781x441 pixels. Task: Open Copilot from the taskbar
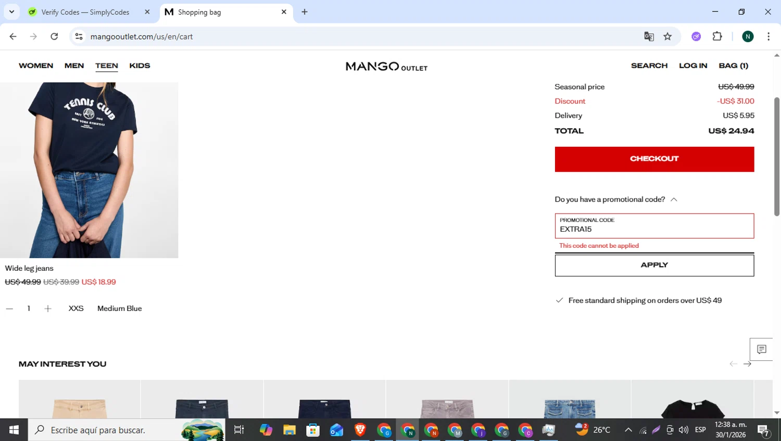266,430
